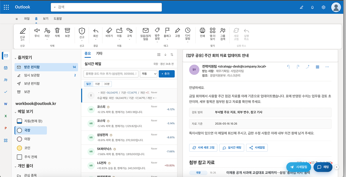
Task: Open the 도움말 ribbon tab
Action: click(58, 18)
